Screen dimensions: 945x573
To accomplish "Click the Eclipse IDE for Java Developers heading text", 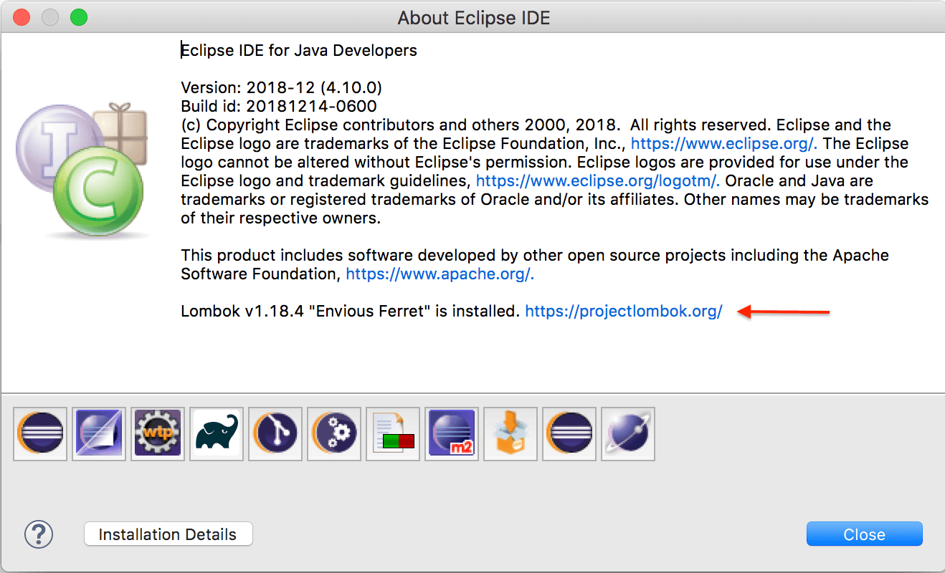I will point(299,51).
